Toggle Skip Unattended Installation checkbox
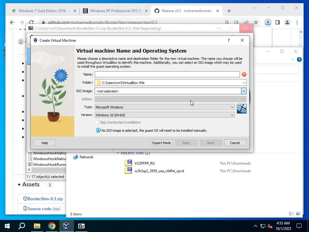309x232 pixels. pyautogui.click(x=97, y=122)
